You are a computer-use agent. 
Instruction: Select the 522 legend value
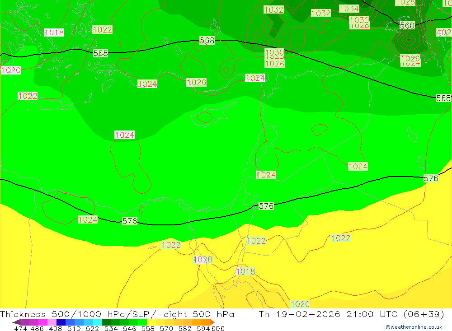92,328
